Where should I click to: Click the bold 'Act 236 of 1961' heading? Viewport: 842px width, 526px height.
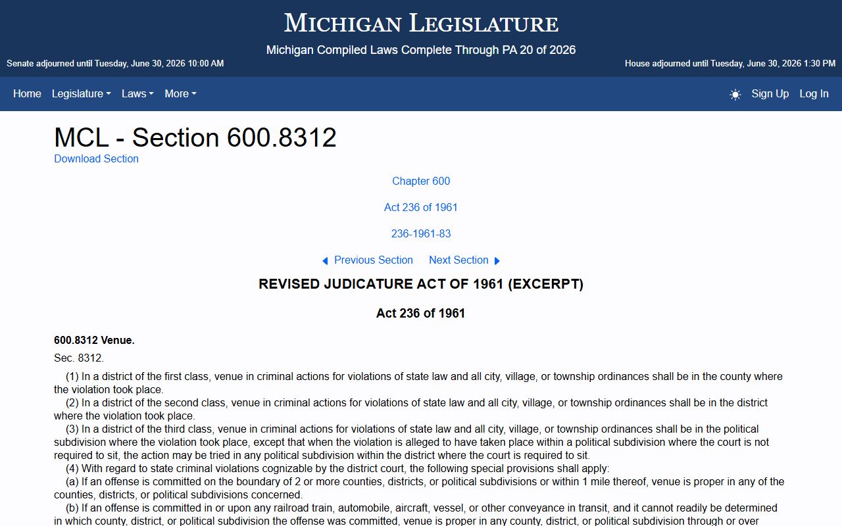(x=421, y=313)
